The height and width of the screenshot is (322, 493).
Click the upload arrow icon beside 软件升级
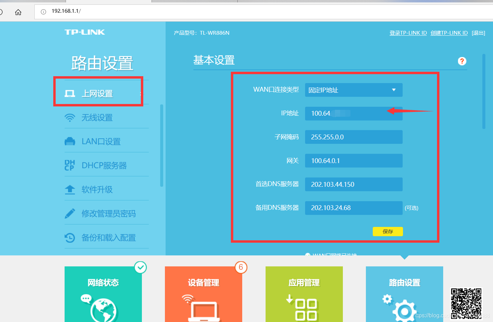(70, 189)
